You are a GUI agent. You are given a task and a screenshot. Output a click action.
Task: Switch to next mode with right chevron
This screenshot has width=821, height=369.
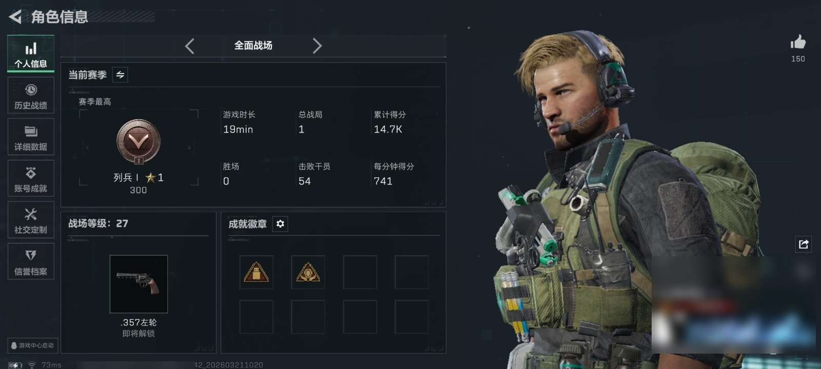click(317, 46)
